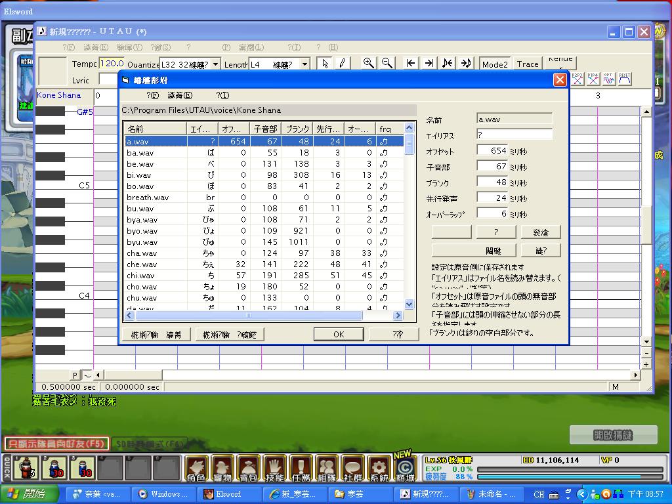Open the 技能 skills hand icon

(275, 469)
